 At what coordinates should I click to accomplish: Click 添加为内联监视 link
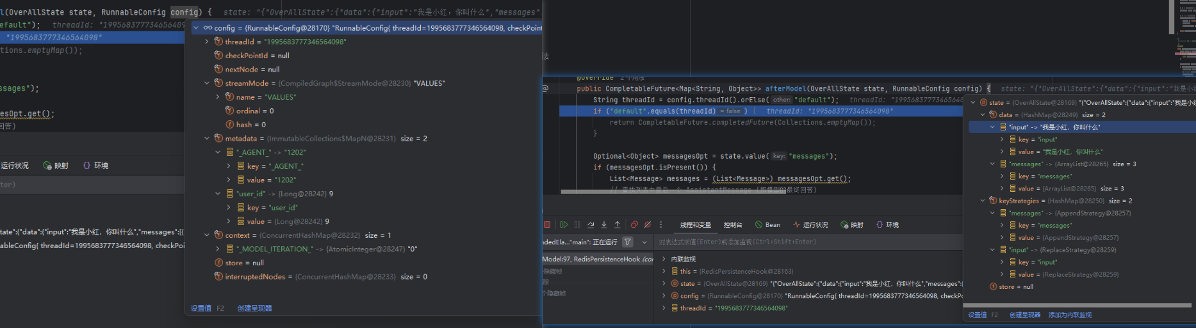[1070, 315]
